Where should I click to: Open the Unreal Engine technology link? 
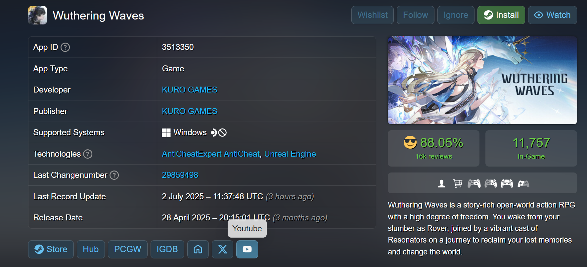290,154
